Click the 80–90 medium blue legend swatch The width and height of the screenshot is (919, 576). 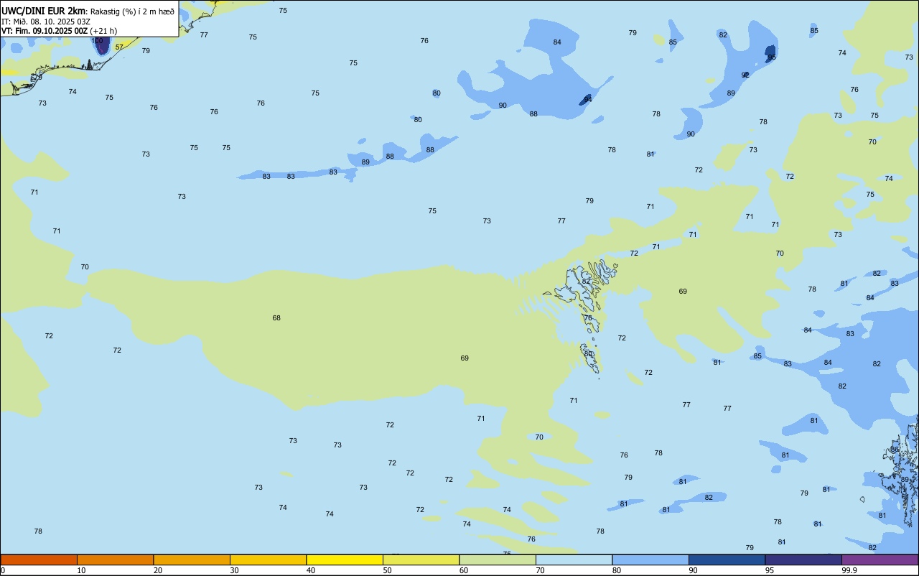click(x=650, y=559)
